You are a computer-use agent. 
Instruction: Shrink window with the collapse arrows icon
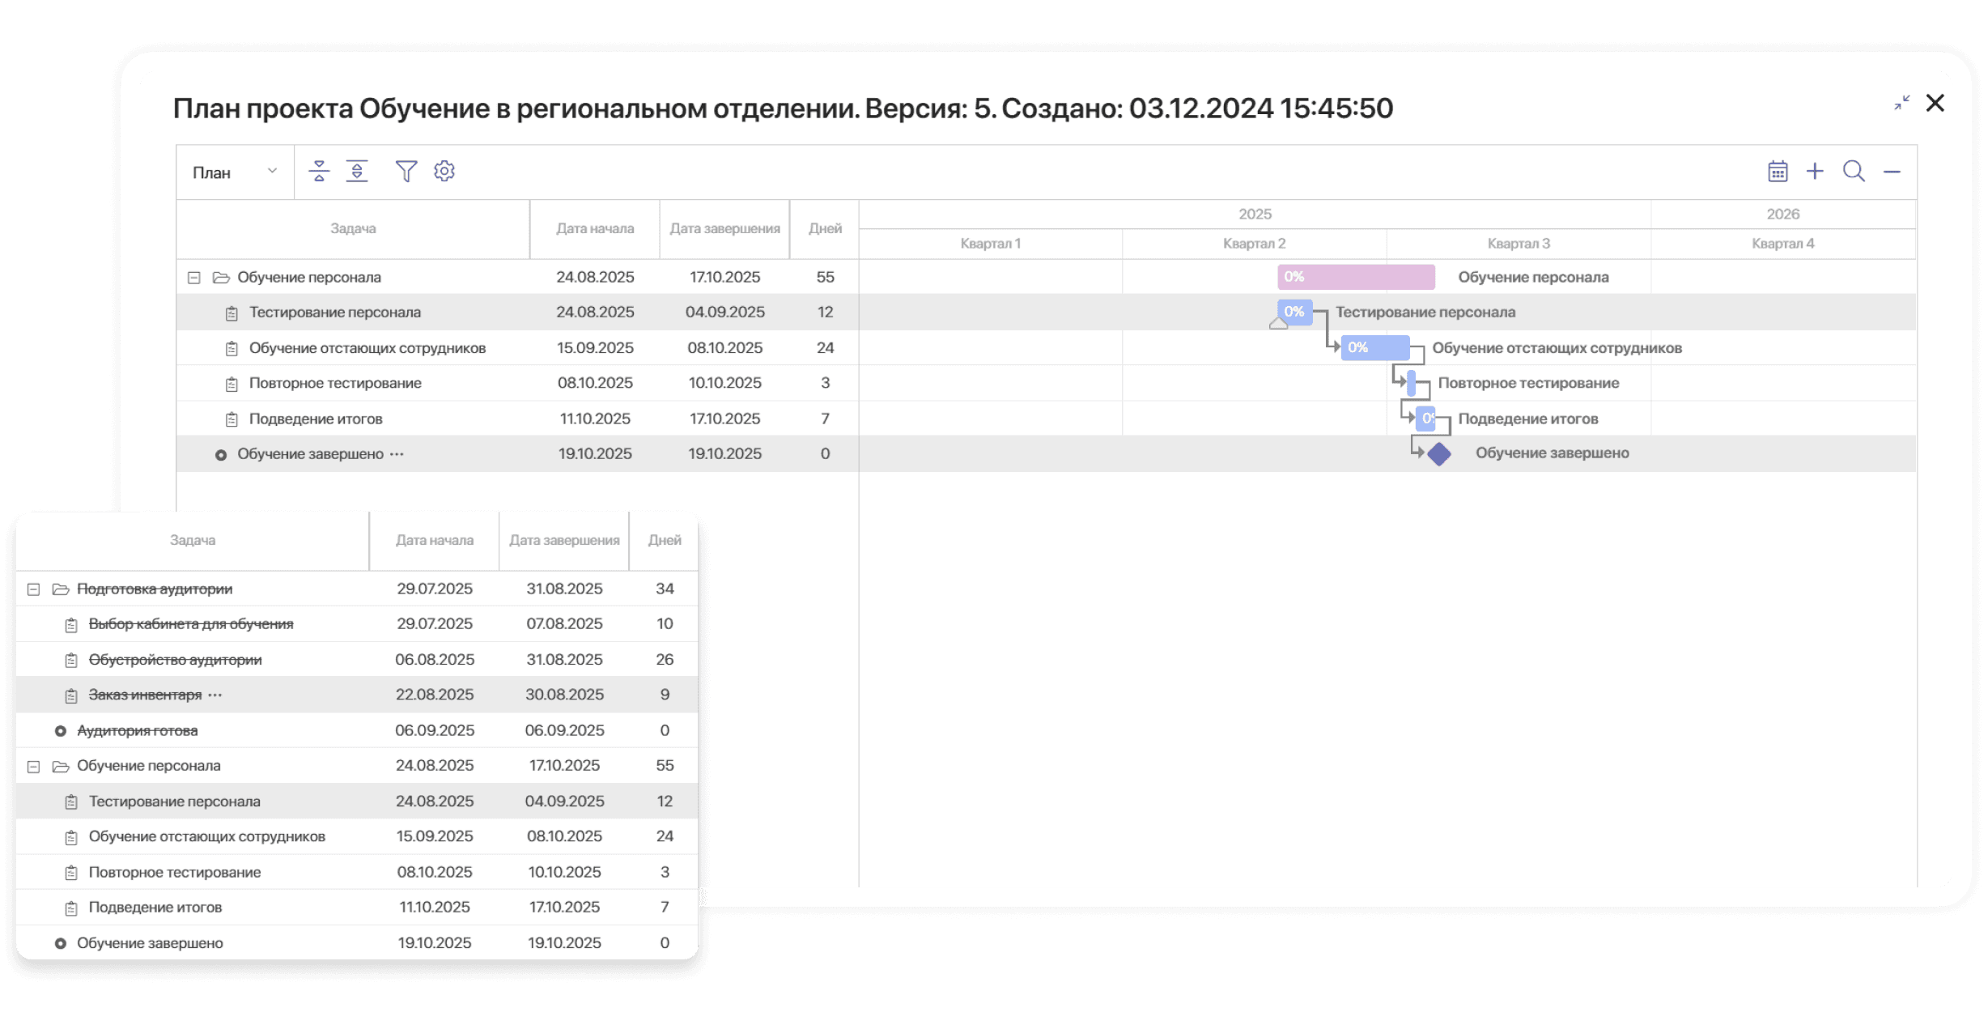[1901, 103]
